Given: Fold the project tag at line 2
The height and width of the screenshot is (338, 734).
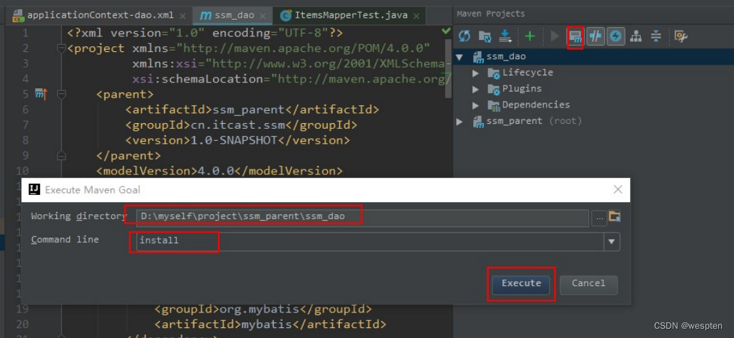Looking at the screenshot, I should (61, 48).
